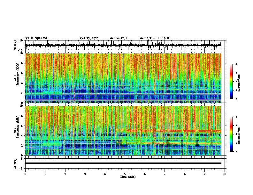The height and width of the screenshot is (195, 253).
Task: Click time axis tick label "8"
Action: coord(185,174)
